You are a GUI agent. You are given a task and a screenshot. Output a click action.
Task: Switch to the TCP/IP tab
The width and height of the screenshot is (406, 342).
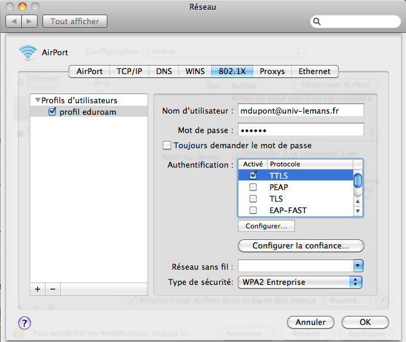pyautogui.click(x=129, y=71)
